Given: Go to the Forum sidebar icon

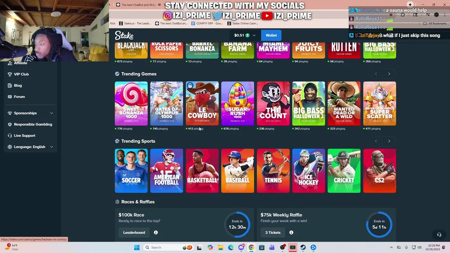Looking at the screenshot, I should click(x=10, y=97).
